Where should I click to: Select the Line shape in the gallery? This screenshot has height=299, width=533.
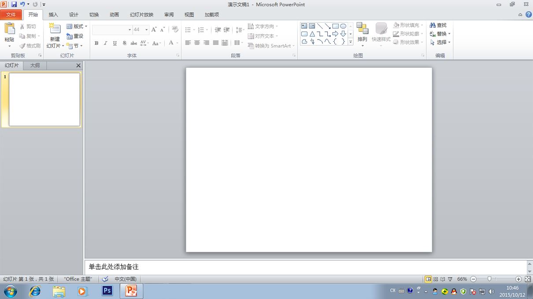320,26
